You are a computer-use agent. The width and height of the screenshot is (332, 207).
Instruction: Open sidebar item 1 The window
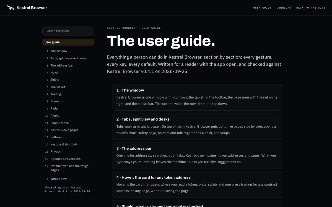coord(68,51)
